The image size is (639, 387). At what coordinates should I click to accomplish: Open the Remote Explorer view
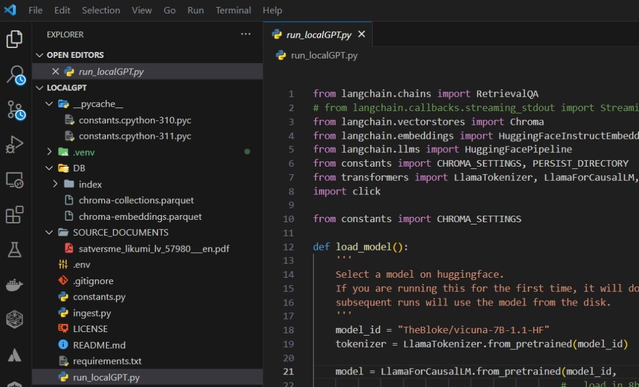15,180
